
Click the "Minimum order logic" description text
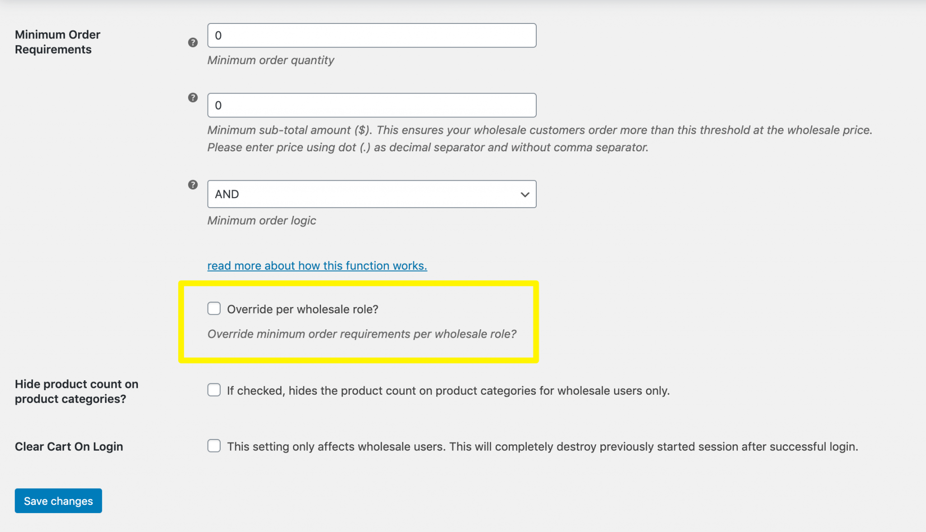(261, 220)
